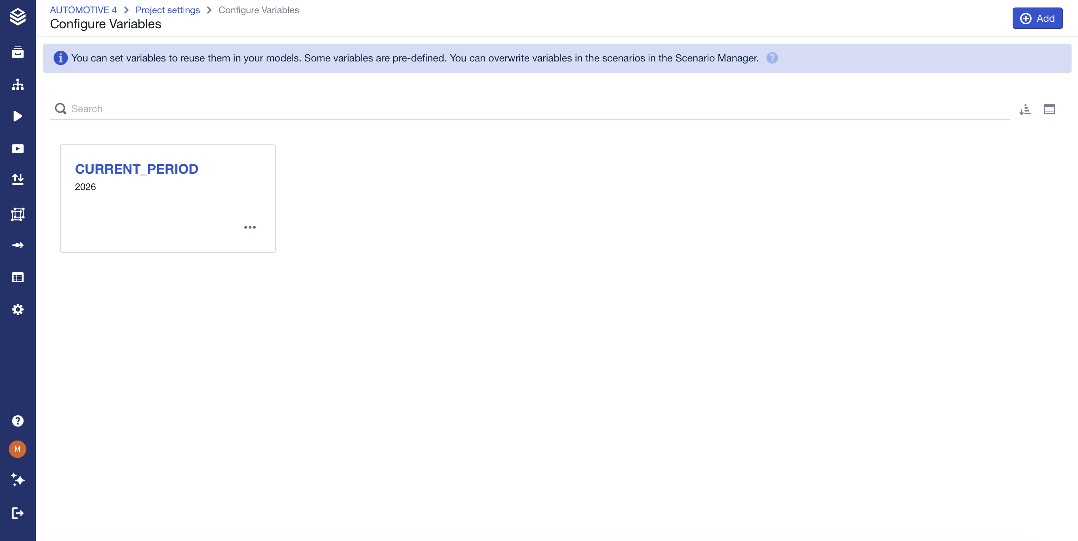Viewport: 1078px width, 541px height.
Task: Toggle sort order of the variables list
Action: pyautogui.click(x=1025, y=109)
